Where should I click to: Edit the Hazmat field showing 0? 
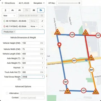click(33, 68)
